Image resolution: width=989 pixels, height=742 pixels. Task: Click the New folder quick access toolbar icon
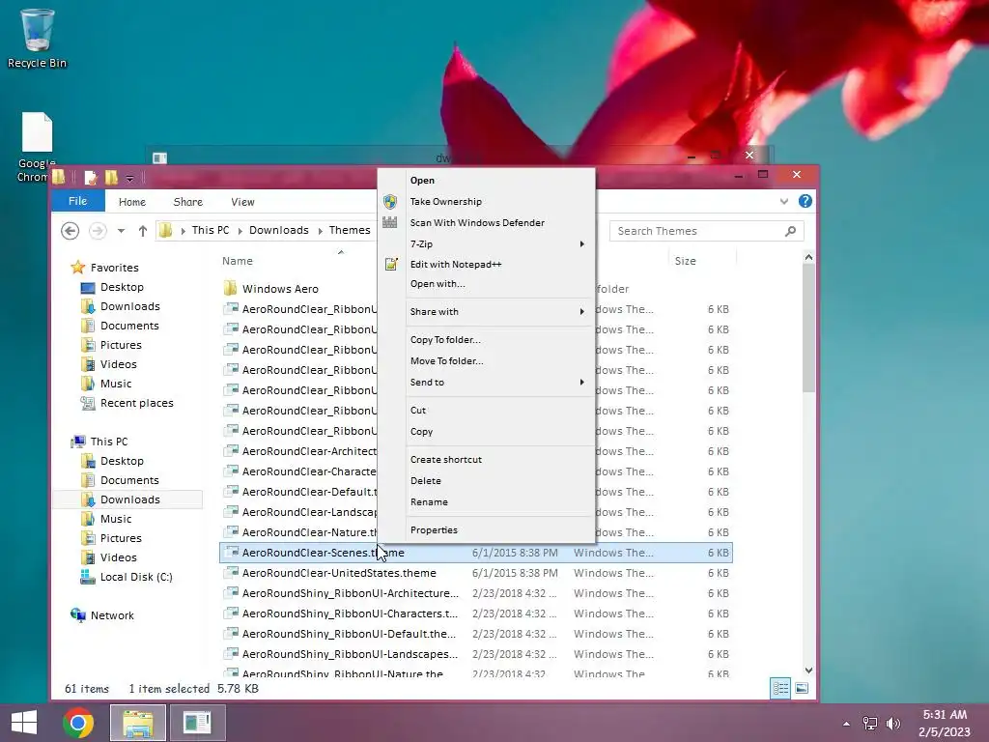point(112,178)
